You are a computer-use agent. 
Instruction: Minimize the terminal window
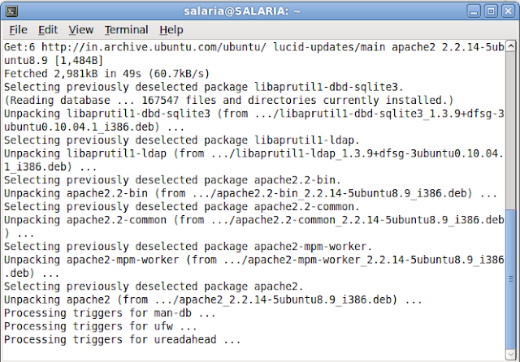coord(474,11)
